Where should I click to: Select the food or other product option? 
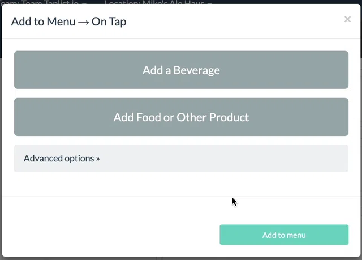tap(181, 117)
